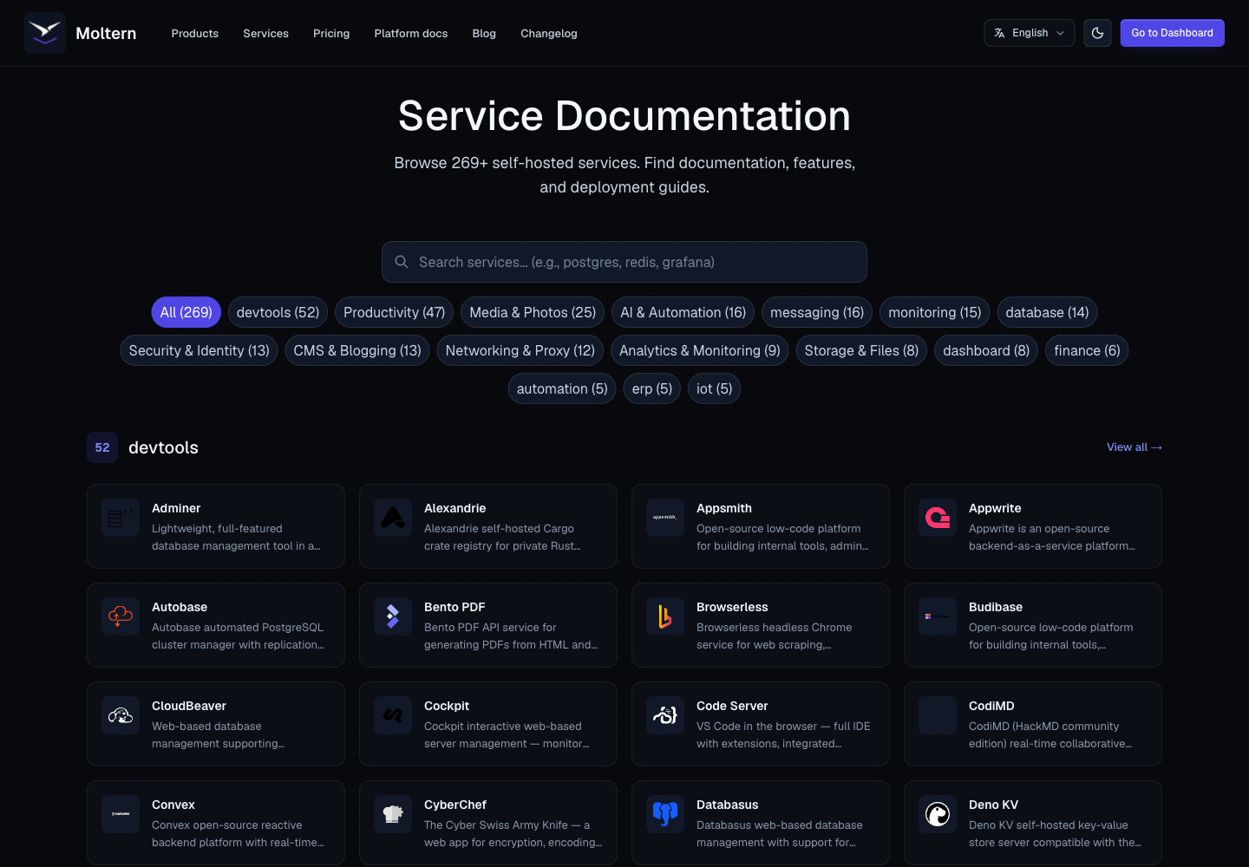The image size is (1249, 867).
Task: Click CyberChef chef hat icon
Action: click(393, 814)
